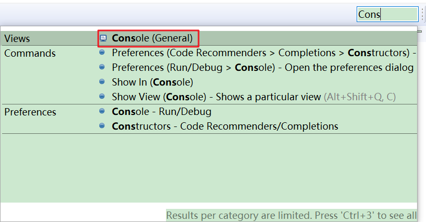Screen dimensions: 426x222
Task: Run the Show In (Console) command
Action: pyautogui.click(x=152, y=82)
